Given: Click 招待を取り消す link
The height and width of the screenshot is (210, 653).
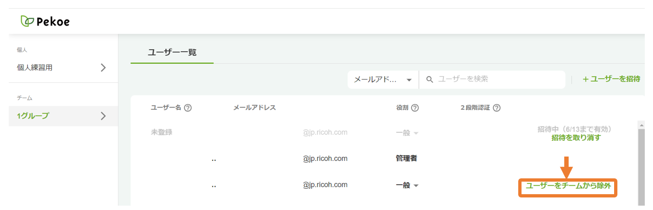Looking at the screenshot, I should [576, 138].
